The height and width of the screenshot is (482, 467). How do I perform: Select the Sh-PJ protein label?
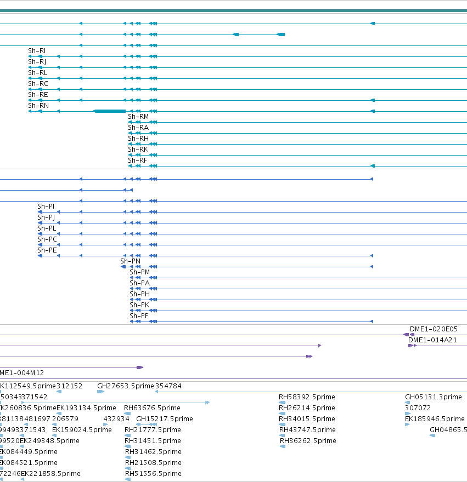(46, 217)
